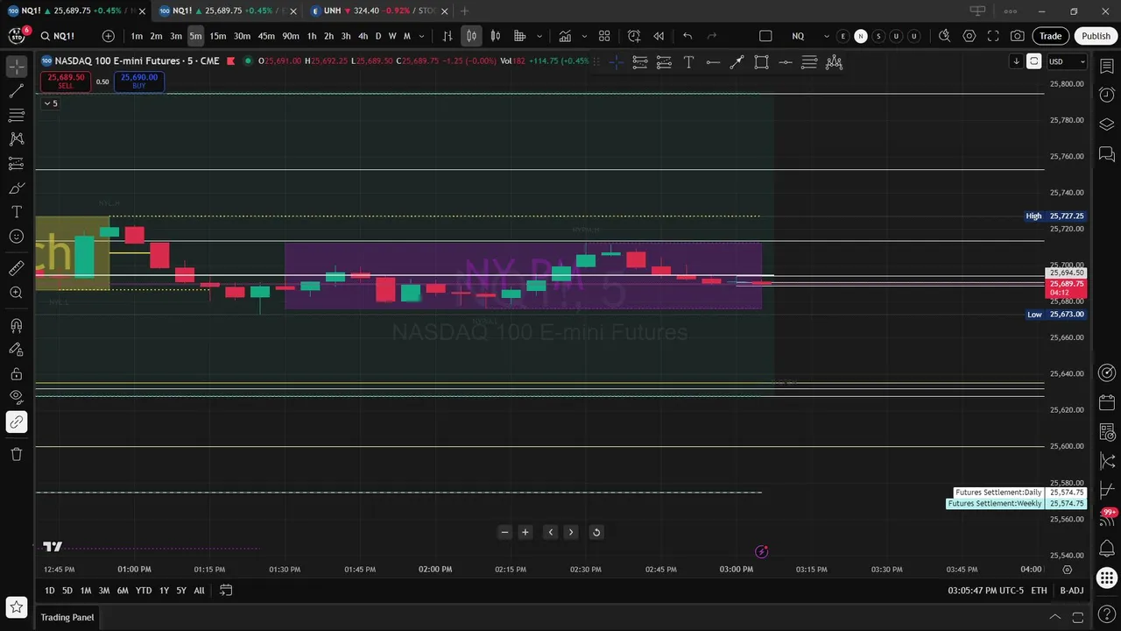Open the favorites star at sidebar bottom
Image resolution: width=1121 pixels, height=631 pixels.
click(16, 606)
